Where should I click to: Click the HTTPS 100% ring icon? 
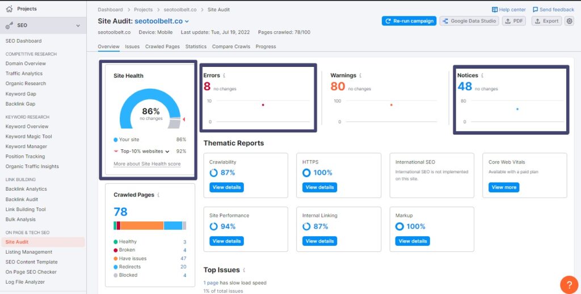(306, 173)
